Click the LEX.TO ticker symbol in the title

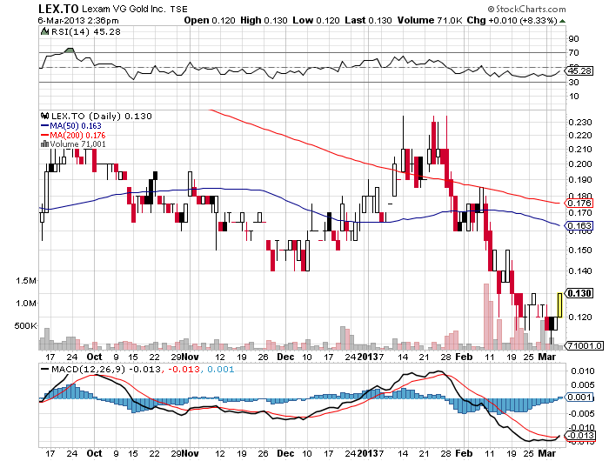[x=58, y=9]
